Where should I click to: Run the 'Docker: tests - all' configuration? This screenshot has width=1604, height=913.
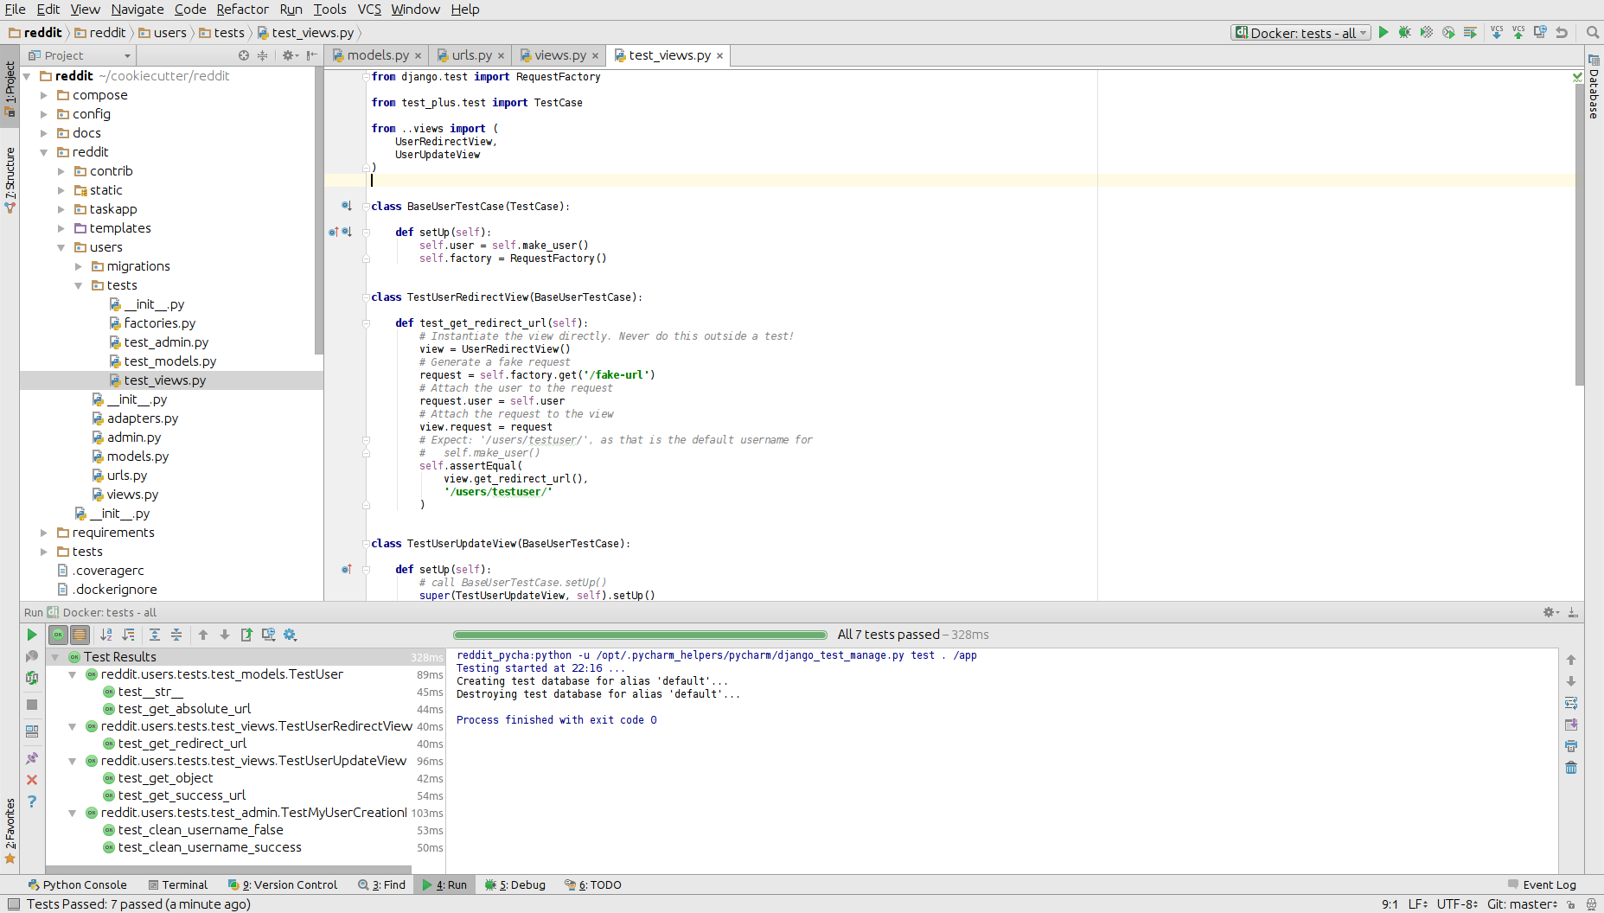[1383, 31]
